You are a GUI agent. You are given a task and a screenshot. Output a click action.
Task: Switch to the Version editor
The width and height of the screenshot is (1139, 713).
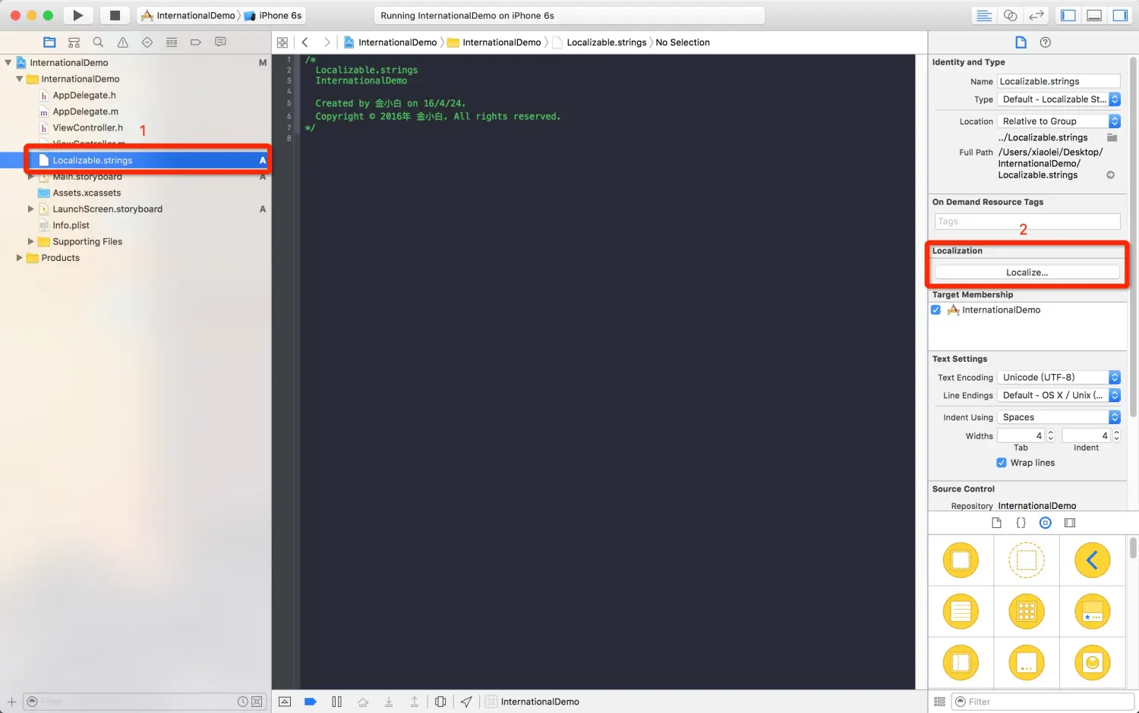pos(1036,15)
